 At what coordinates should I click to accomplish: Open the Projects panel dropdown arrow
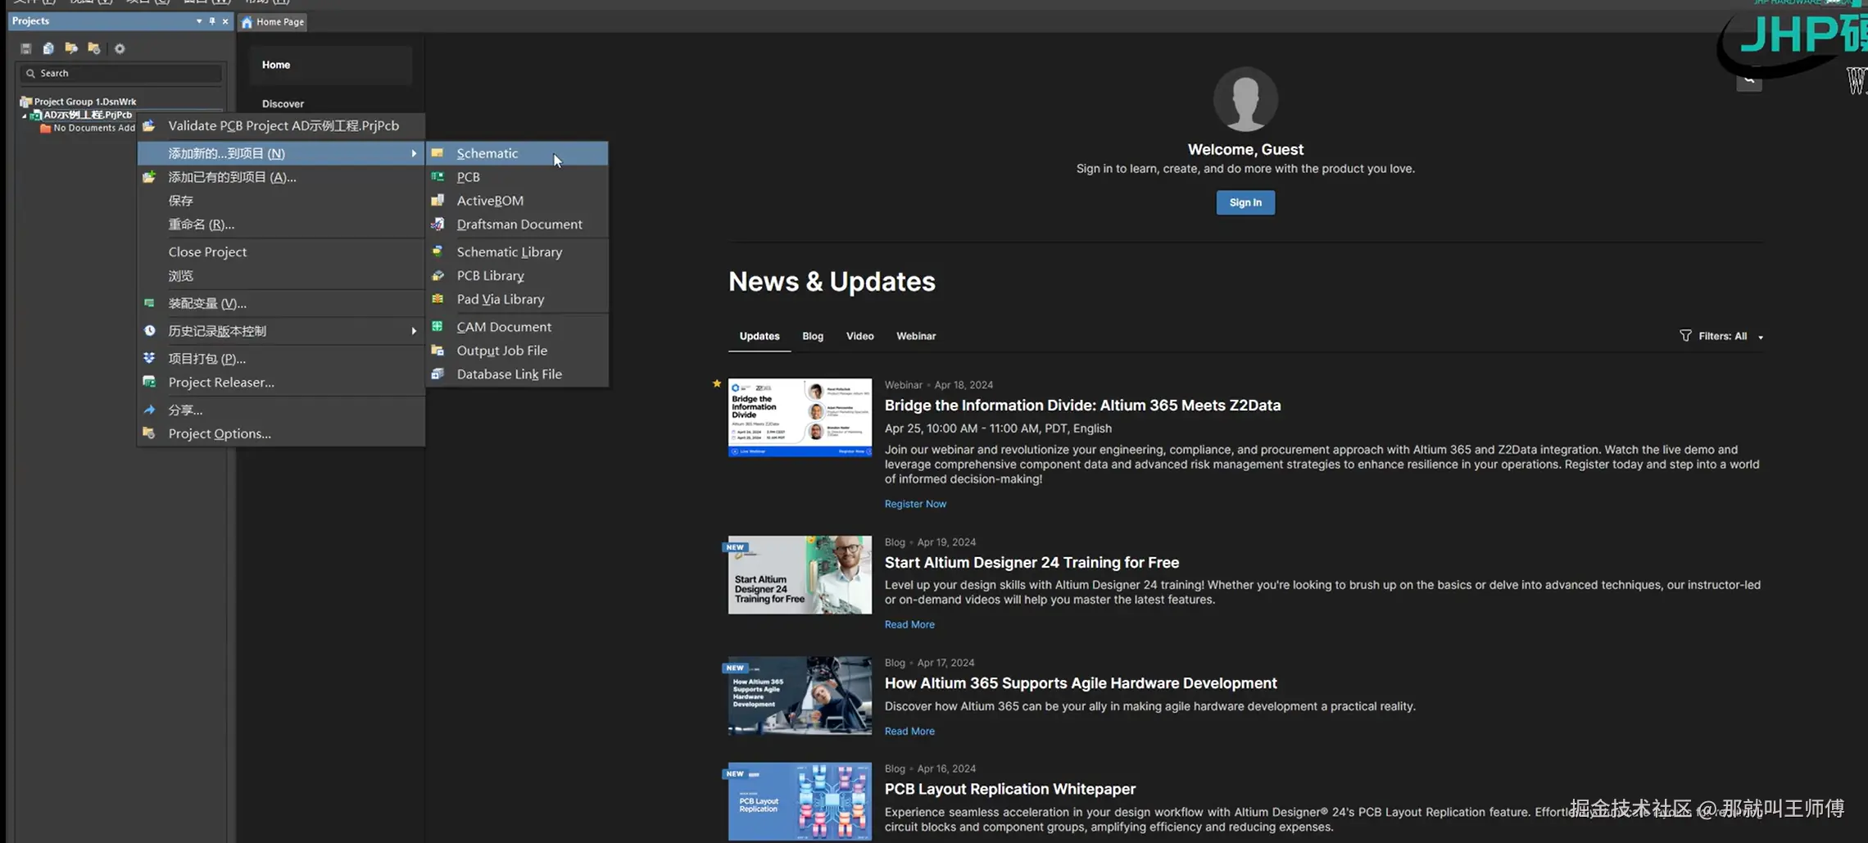point(199,21)
